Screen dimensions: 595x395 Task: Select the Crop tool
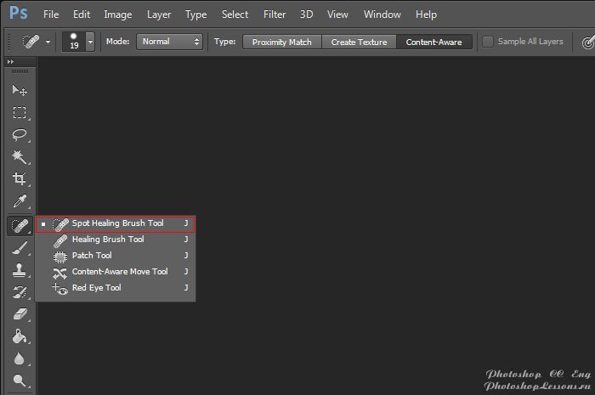19,179
